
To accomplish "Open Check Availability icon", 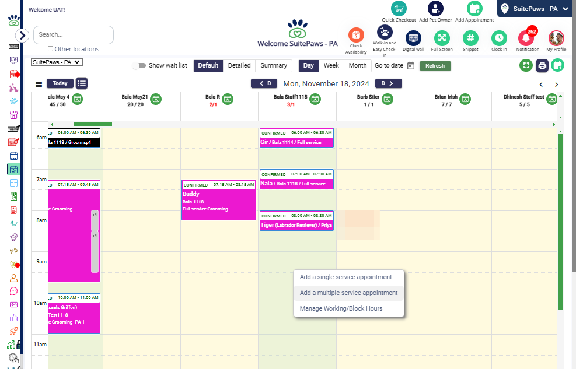I will 356,35.
